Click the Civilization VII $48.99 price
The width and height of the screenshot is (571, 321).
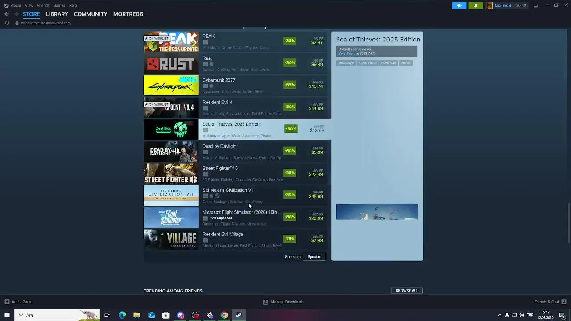pyautogui.click(x=316, y=196)
